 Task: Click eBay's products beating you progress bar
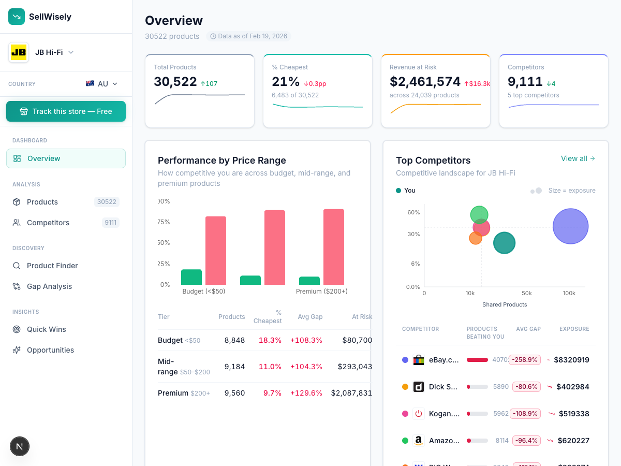point(478,359)
